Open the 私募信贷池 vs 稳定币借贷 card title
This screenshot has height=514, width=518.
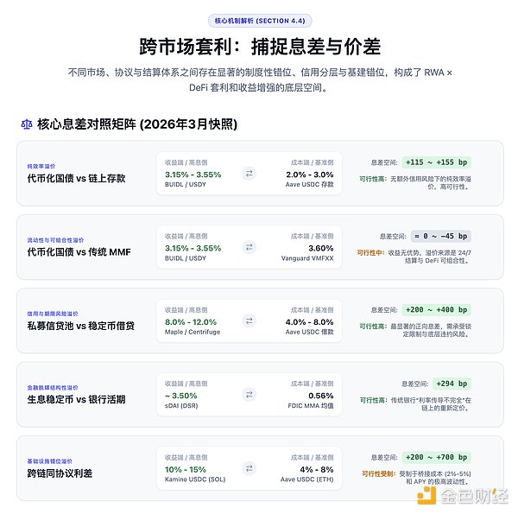click(x=81, y=326)
